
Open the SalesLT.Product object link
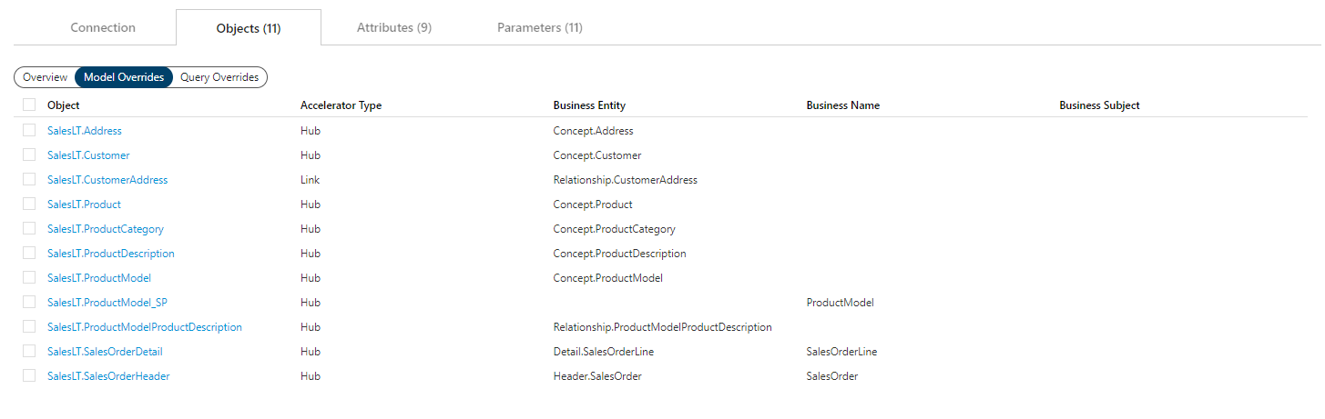pos(84,205)
